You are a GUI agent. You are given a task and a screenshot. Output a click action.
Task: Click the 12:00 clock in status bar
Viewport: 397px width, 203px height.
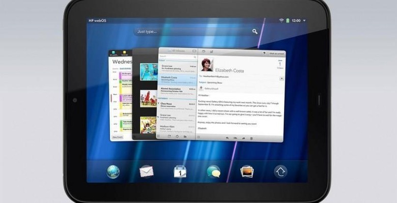[296, 21]
